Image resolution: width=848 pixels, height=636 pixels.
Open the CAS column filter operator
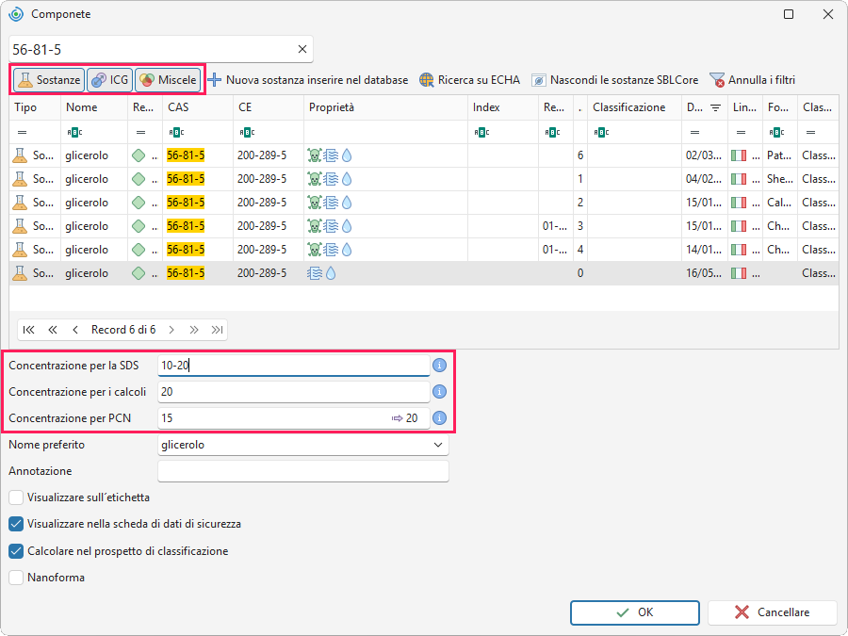tap(176, 133)
